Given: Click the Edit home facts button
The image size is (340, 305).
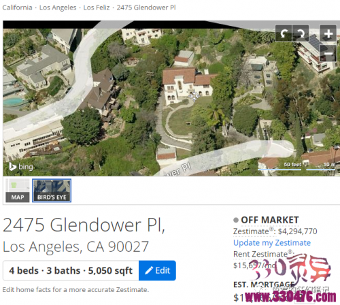Looking at the screenshot, I should (x=157, y=270).
